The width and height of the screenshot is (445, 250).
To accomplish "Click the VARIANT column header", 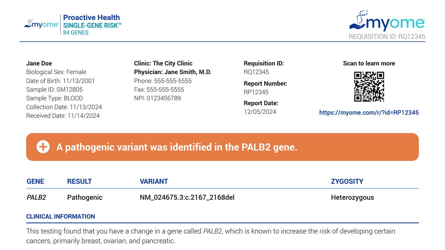I will tap(154, 181).
